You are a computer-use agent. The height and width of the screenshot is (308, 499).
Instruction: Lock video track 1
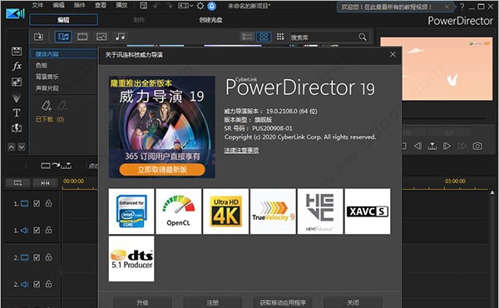coord(48,203)
